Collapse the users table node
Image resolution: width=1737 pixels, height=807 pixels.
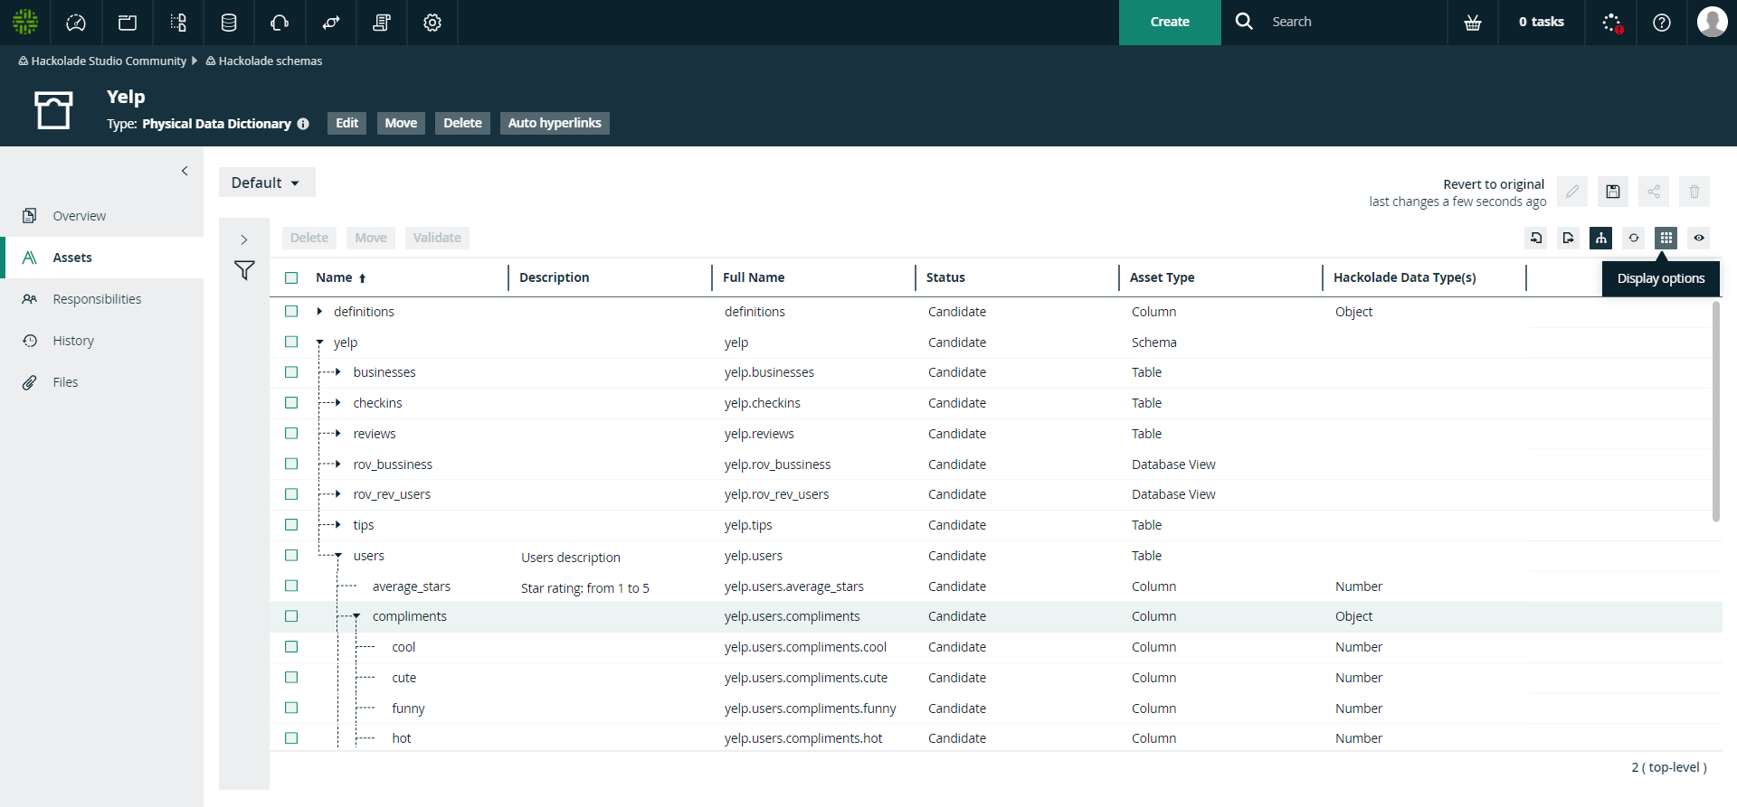[338, 556]
